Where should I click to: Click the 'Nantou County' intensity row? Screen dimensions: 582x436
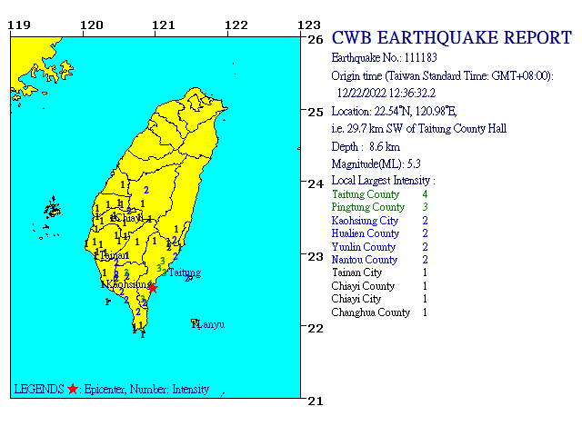pos(379,260)
